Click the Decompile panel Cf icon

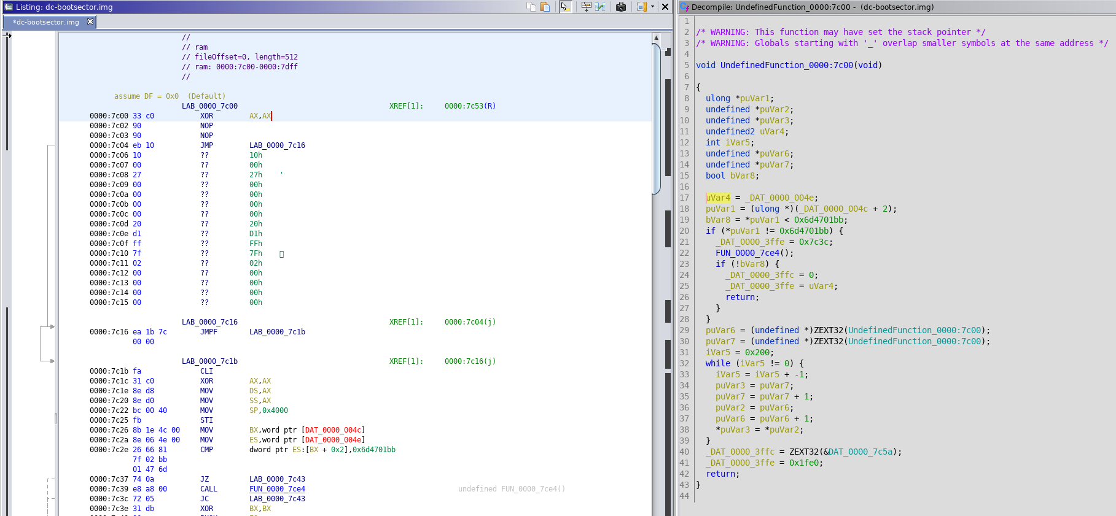684,7
